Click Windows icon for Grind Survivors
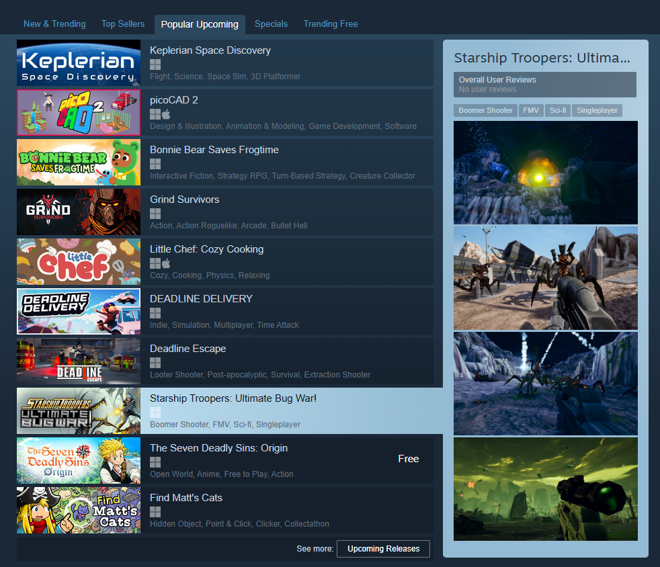 coord(155,214)
